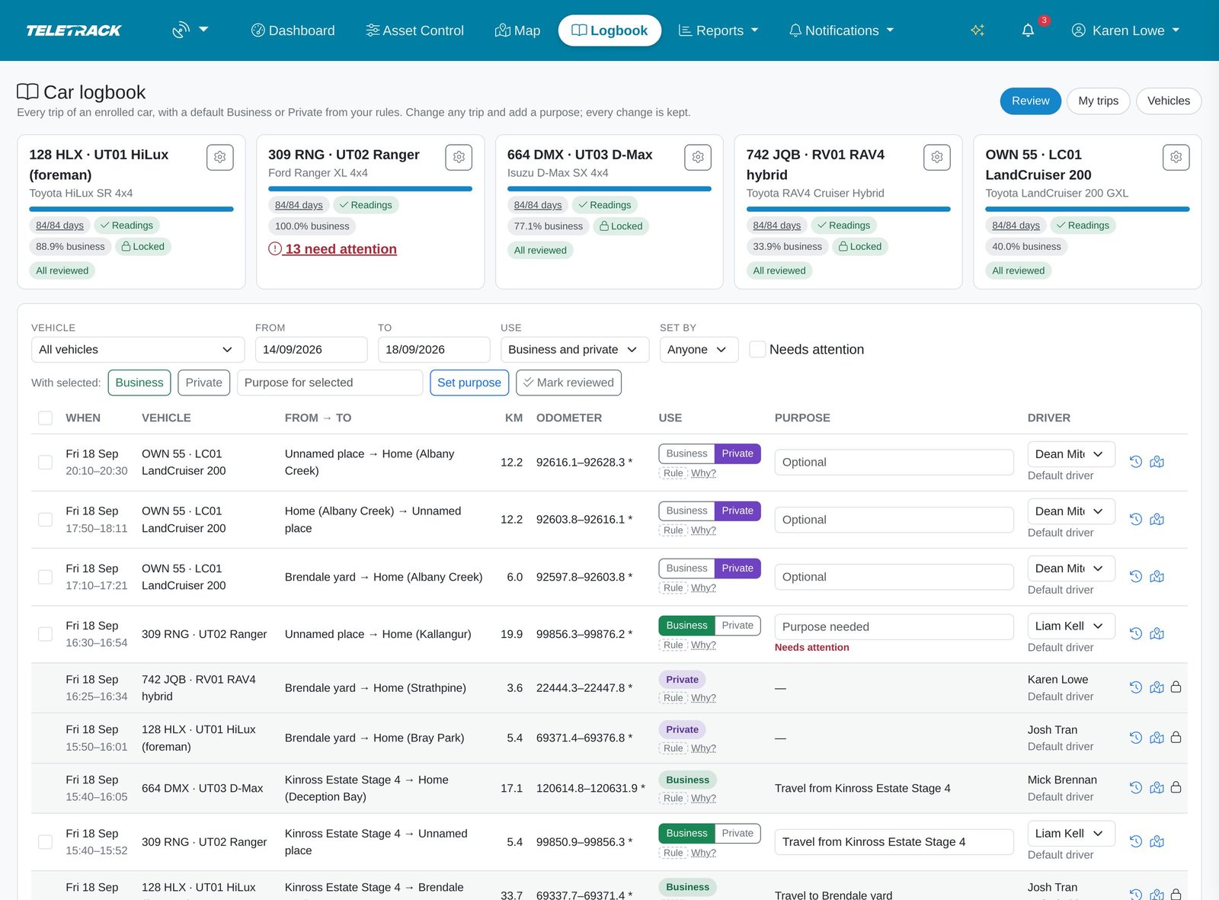Viewport: 1219px width, 900px height.
Task: Open the Karen Lowe account menu
Action: pyautogui.click(x=1125, y=30)
